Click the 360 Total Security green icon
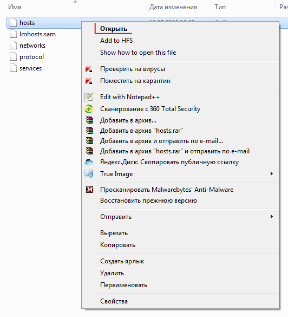 [89, 109]
